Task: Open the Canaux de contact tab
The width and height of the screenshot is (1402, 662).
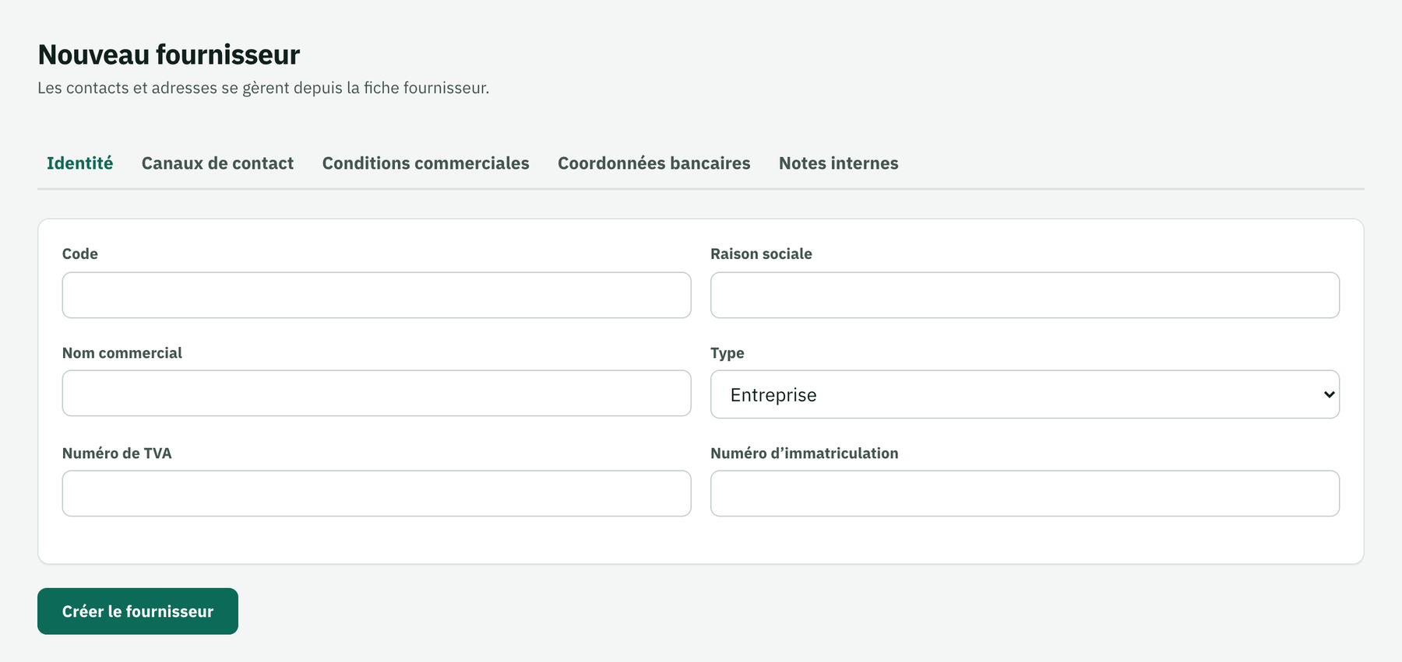Action: tap(217, 163)
